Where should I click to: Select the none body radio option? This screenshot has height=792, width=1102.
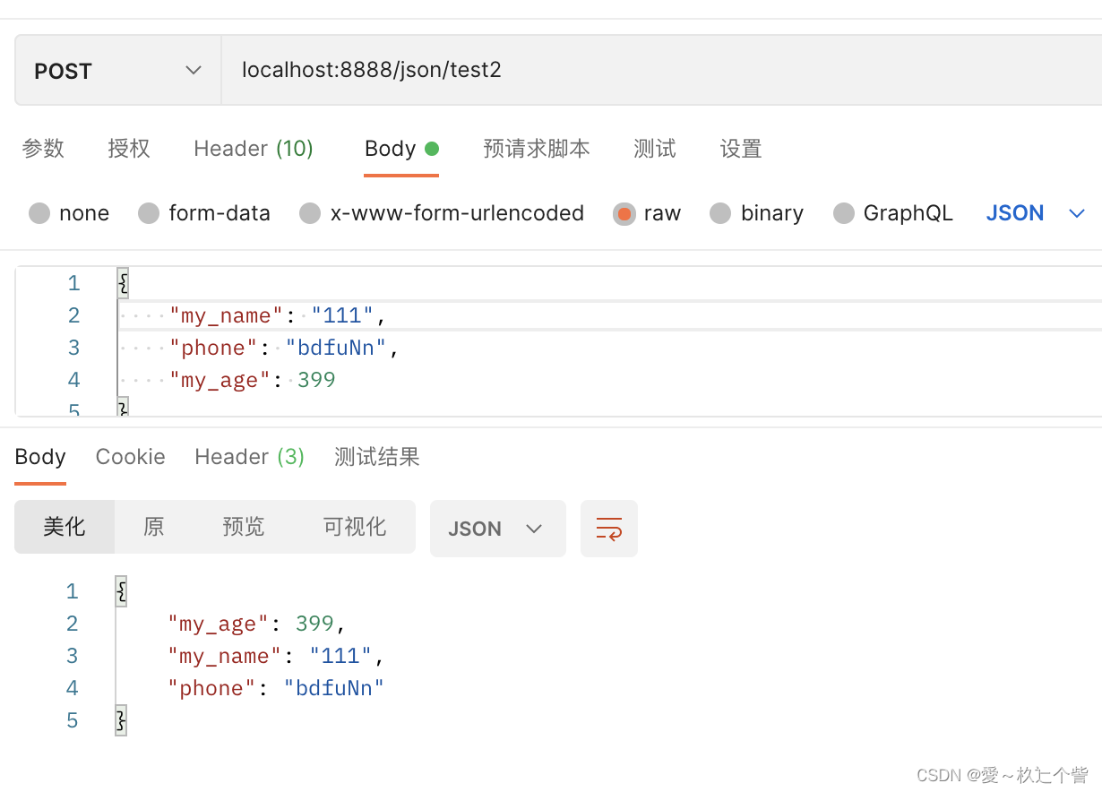pos(39,214)
